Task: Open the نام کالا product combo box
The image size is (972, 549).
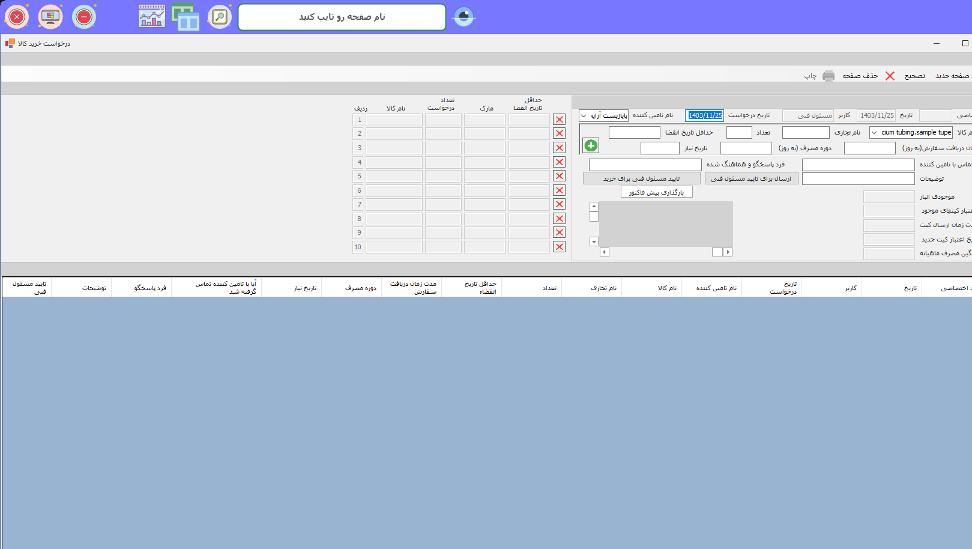Action: point(875,132)
